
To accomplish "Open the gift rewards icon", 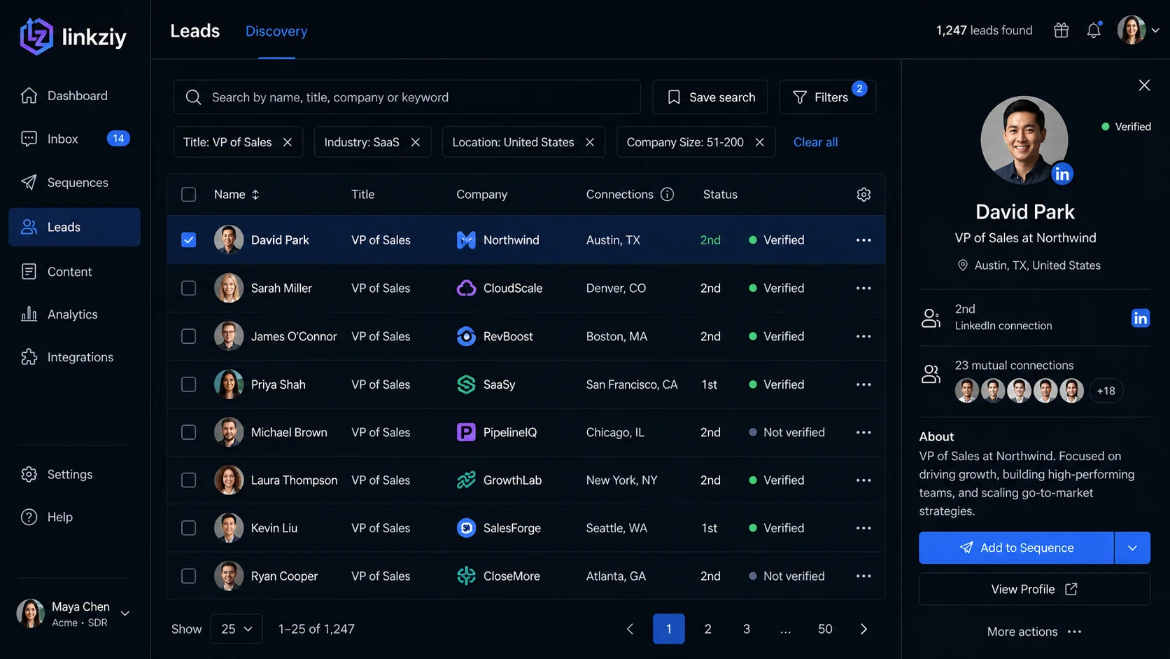I will point(1061,30).
